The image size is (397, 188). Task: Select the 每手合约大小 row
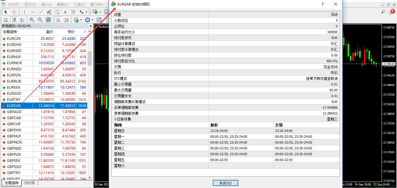(x=226, y=32)
